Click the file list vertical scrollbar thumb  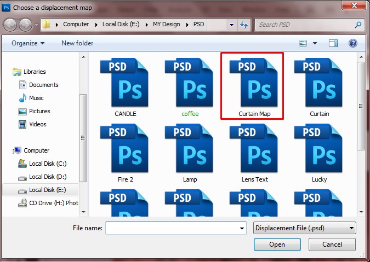click(361, 106)
